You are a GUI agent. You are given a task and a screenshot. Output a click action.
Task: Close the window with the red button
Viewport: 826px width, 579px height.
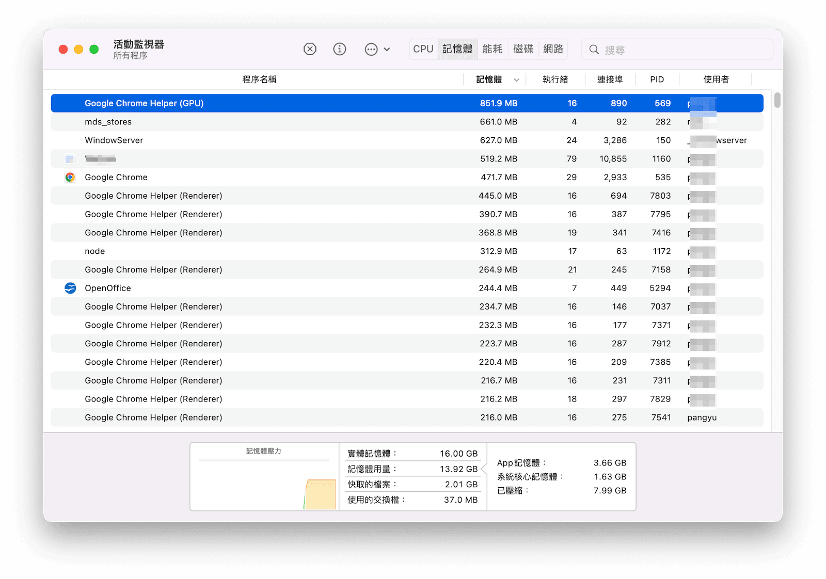[x=63, y=49]
